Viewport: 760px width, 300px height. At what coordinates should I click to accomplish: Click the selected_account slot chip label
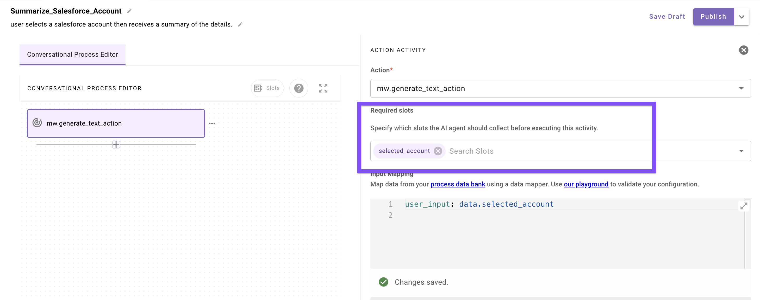[404, 151]
